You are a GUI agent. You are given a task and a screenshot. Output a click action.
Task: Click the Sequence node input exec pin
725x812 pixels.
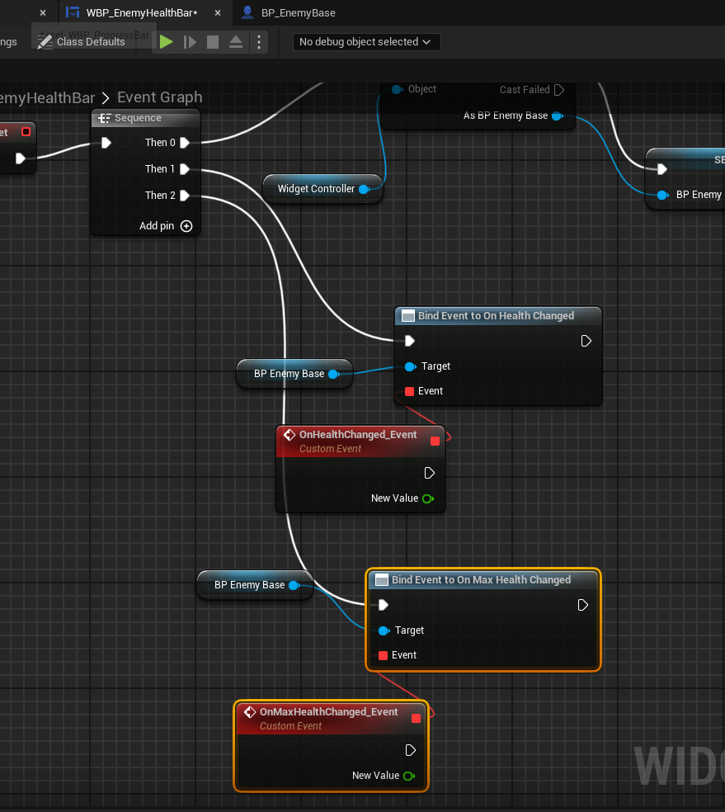[x=106, y=143]
